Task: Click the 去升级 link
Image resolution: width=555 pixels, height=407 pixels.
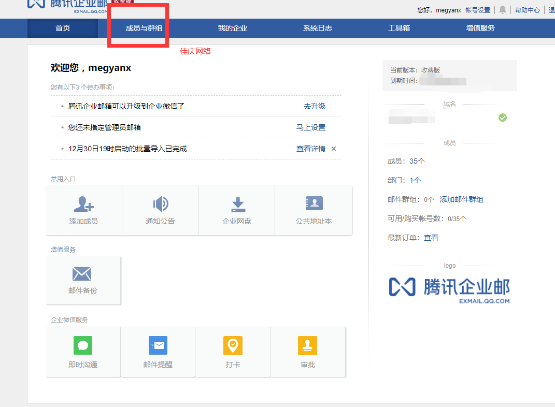Action: tap(315, 106)
